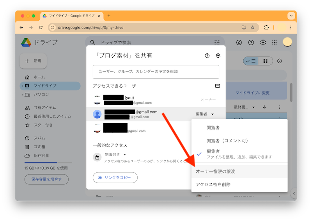Image resolution: width=312 pixels, height=221 pixels.
Task: Click the storage usage progress bar
Action: 48,163
